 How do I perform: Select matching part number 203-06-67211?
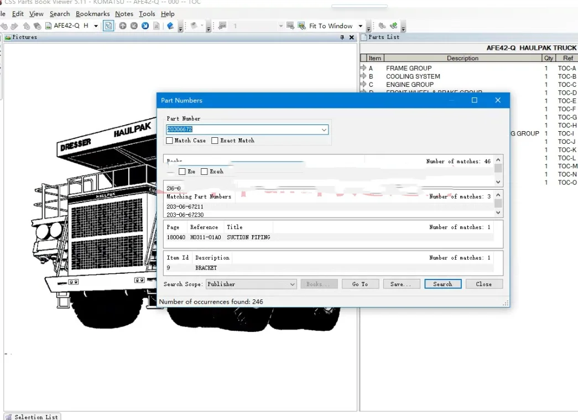[x=185, y=206]
